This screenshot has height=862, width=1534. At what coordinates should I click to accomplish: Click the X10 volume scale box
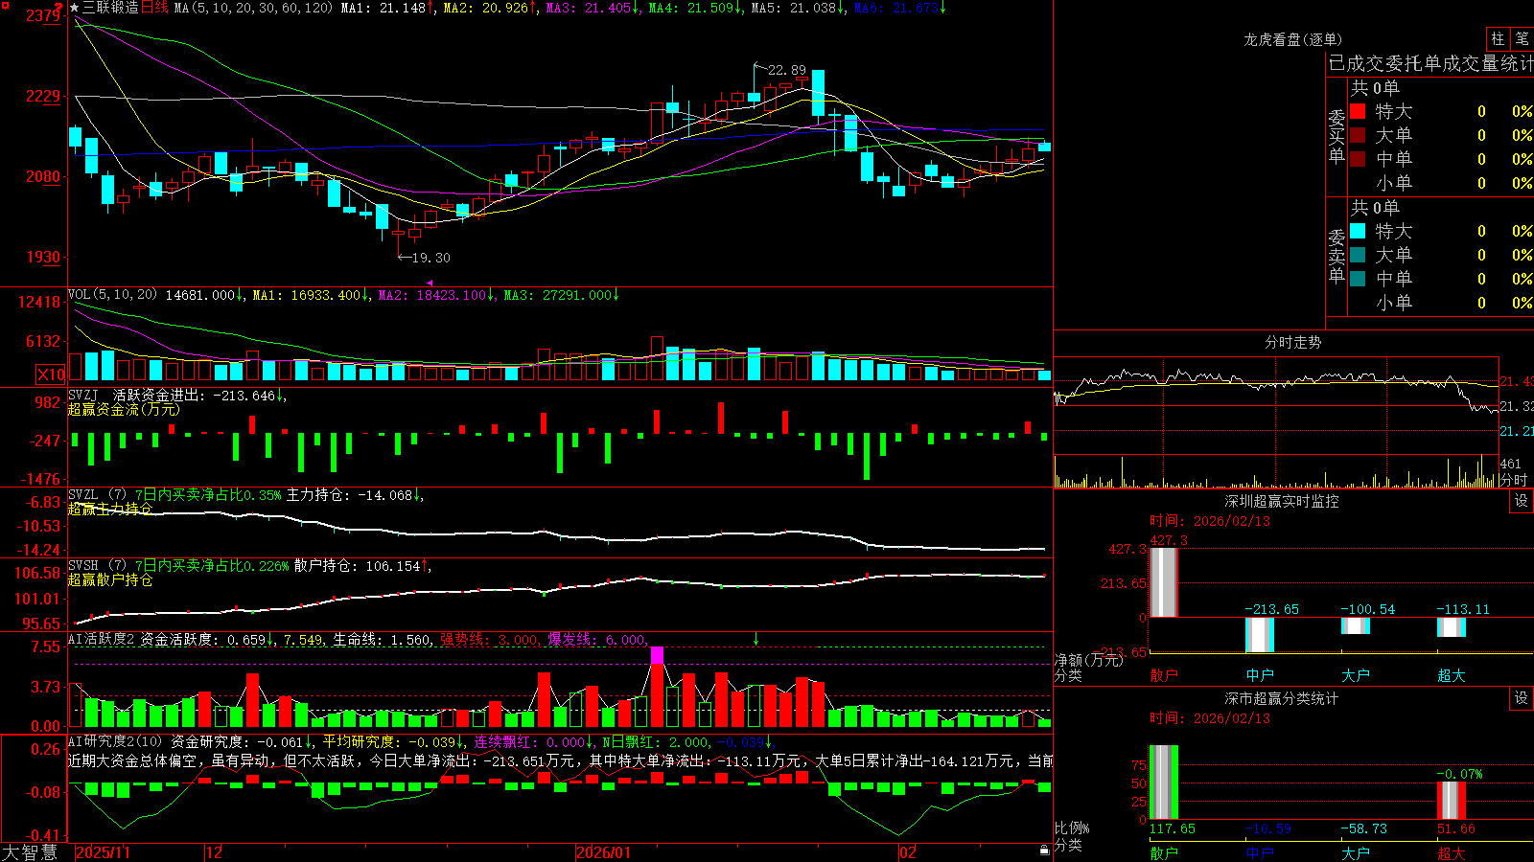tap(51, 374)
